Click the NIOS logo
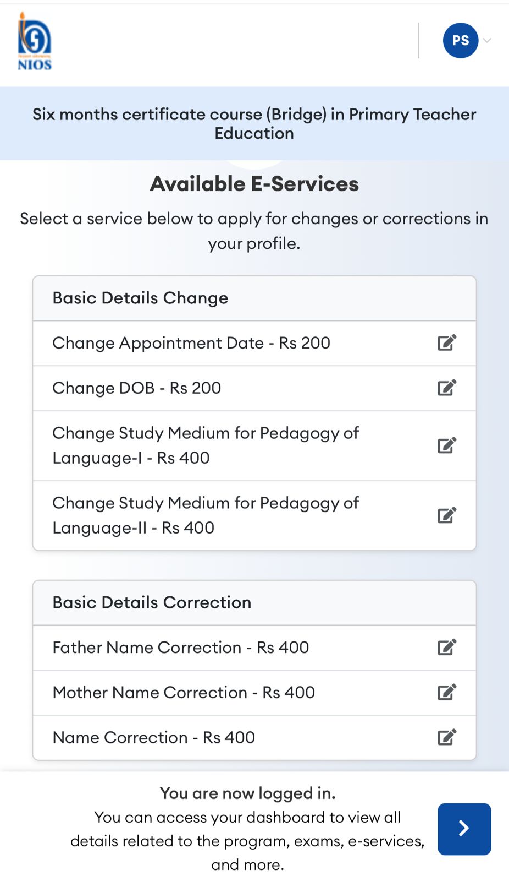This screenshot has width=509, height=881. (34, 42)
